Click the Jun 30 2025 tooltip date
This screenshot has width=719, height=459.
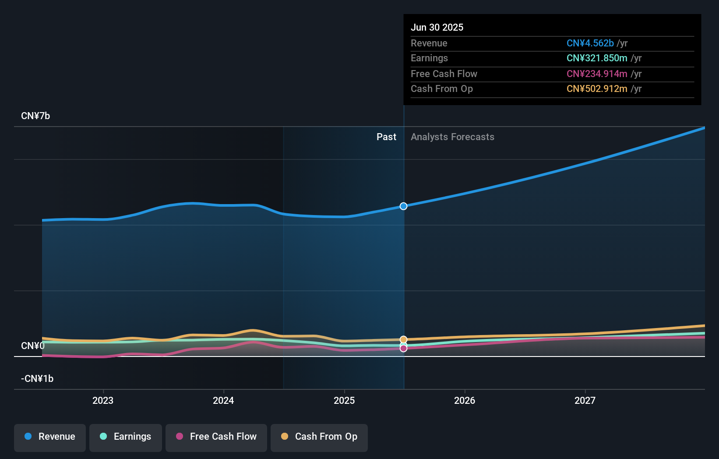[x=437, y=27]
